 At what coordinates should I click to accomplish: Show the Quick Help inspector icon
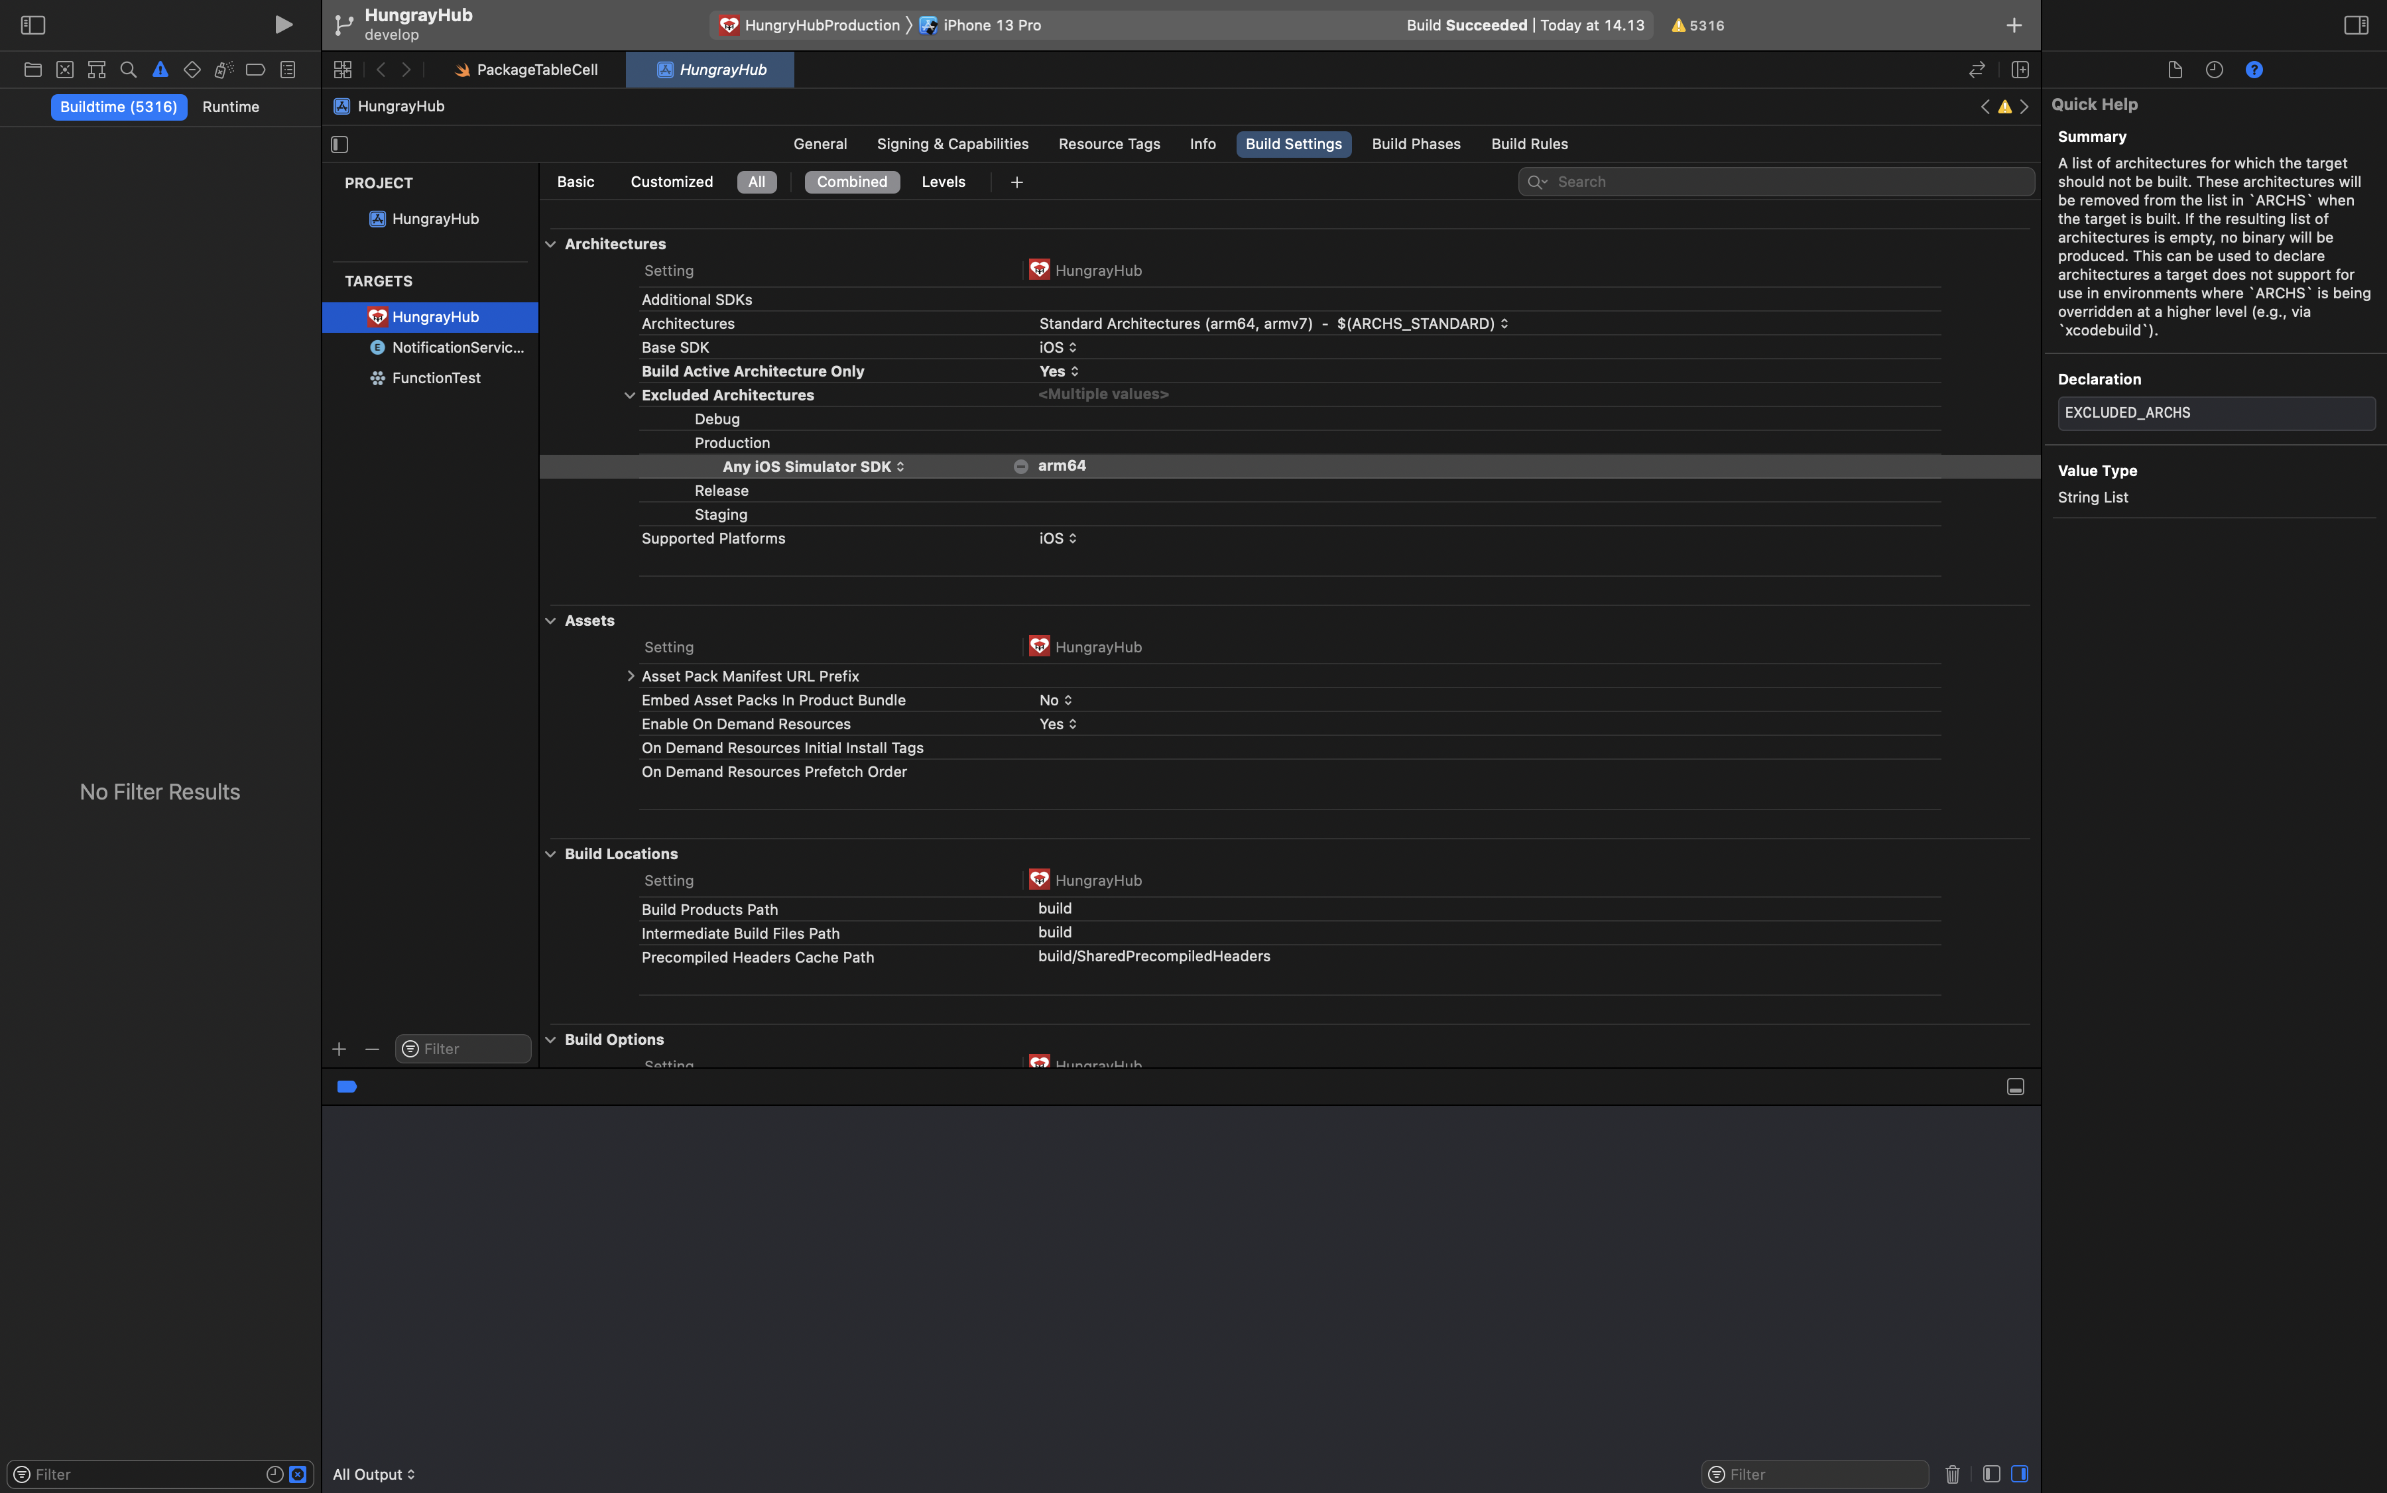click(x=2254, y=70)
